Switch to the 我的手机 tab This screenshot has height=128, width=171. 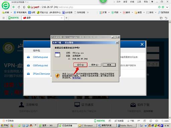click(14, 18)
